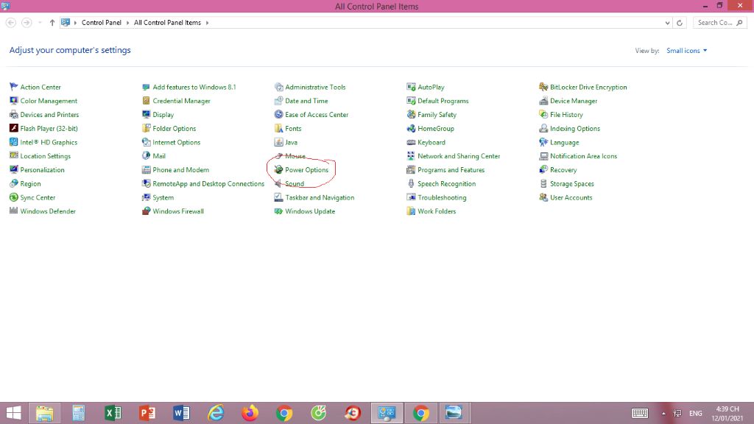
Task: Click the Search Control Panel field
Action: point(720,23)
